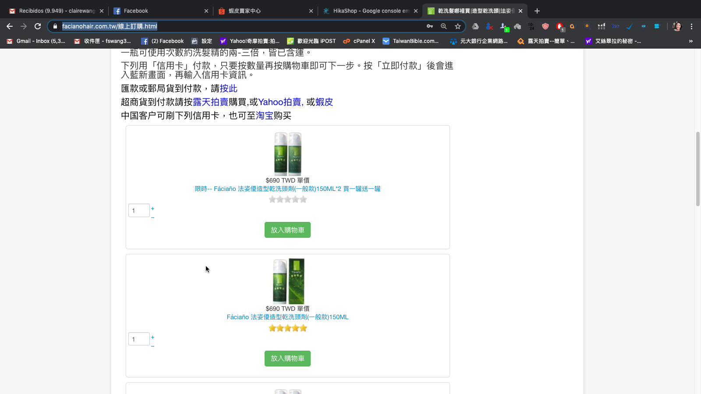Open the 限時 買一罐送一罐 product link
Viewport: 701px width, 394px height.
tap(288, 189)
